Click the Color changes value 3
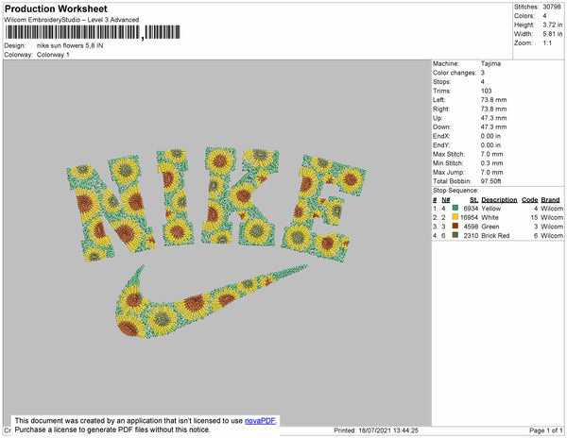The image size is (567, 438). coord(482,73)
